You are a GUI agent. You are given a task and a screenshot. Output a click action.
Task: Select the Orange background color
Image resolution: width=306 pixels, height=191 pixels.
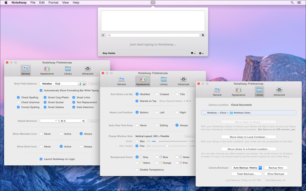157,162
